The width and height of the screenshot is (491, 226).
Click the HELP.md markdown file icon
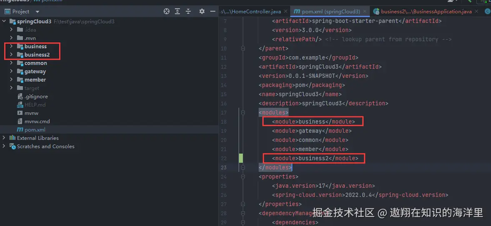pos(20,105)
